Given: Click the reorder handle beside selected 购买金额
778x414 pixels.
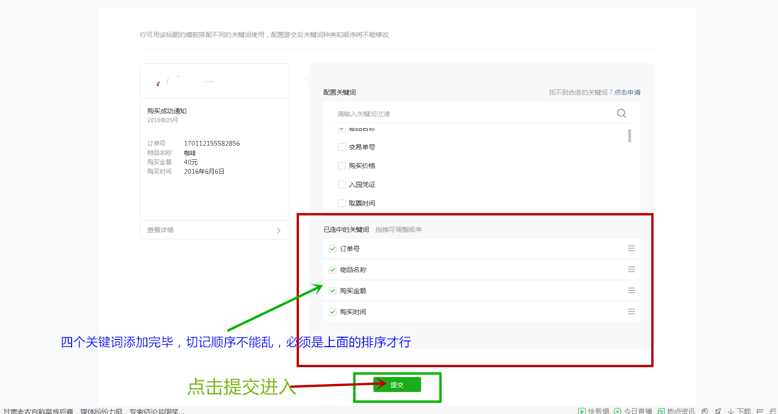Looking at the screenshot, I should click(632, 290).
